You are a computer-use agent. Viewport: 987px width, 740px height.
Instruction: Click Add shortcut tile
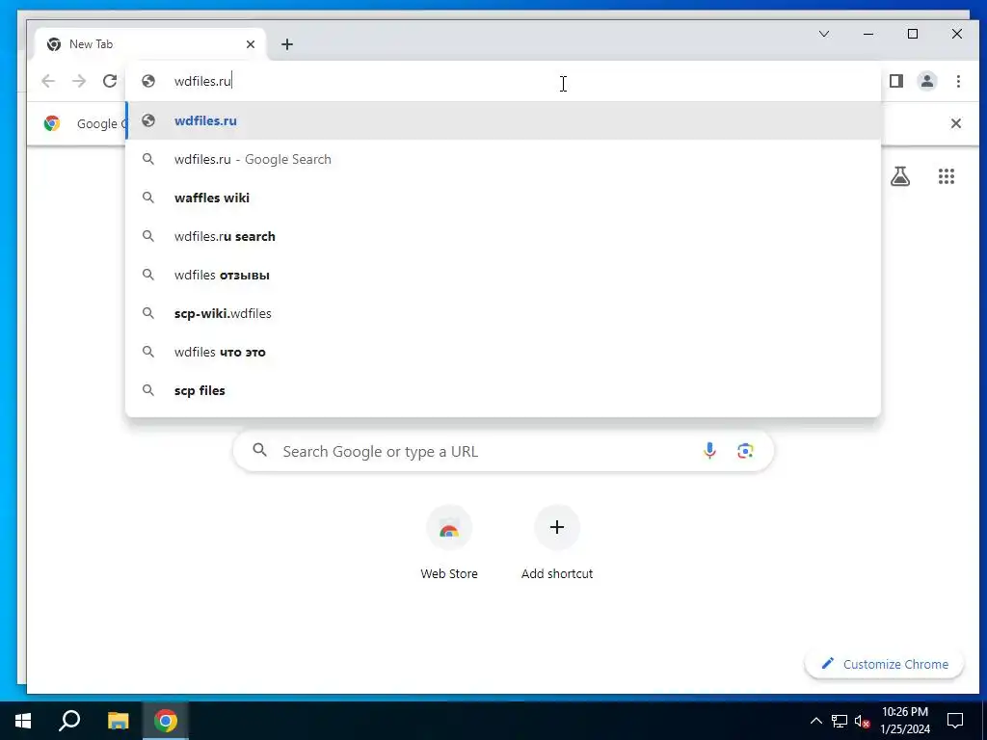click(557, 542)
